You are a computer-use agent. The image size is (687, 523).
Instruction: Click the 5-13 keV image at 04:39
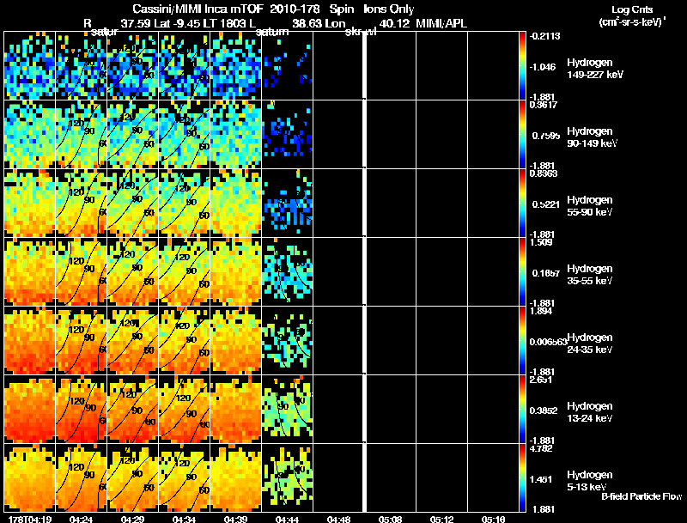[x=235, y=478]
